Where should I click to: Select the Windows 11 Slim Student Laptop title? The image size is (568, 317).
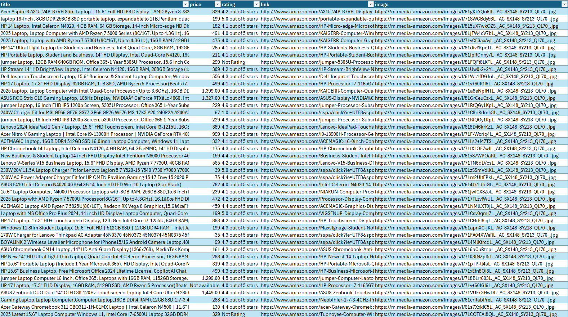point(94,228)
